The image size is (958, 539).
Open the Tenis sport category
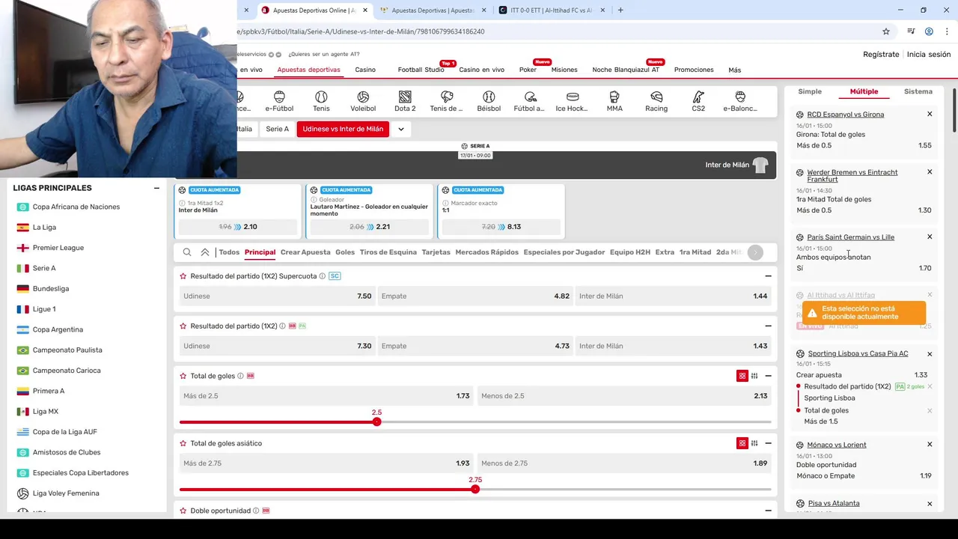pos(321,101)
